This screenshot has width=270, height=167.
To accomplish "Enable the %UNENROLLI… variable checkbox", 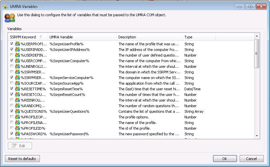I will coord(12,66).
